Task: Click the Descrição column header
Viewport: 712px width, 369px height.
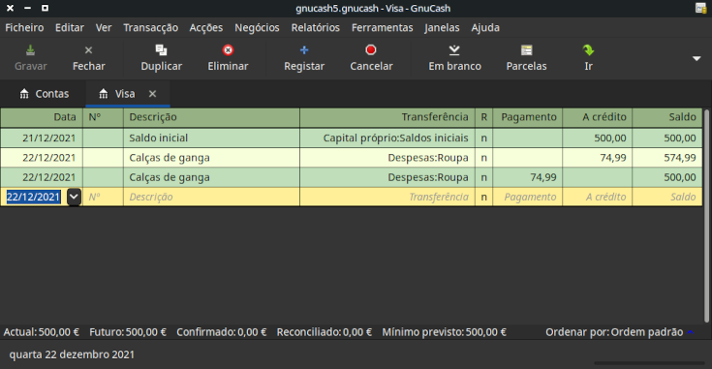Action: click(x=211, y=117)
